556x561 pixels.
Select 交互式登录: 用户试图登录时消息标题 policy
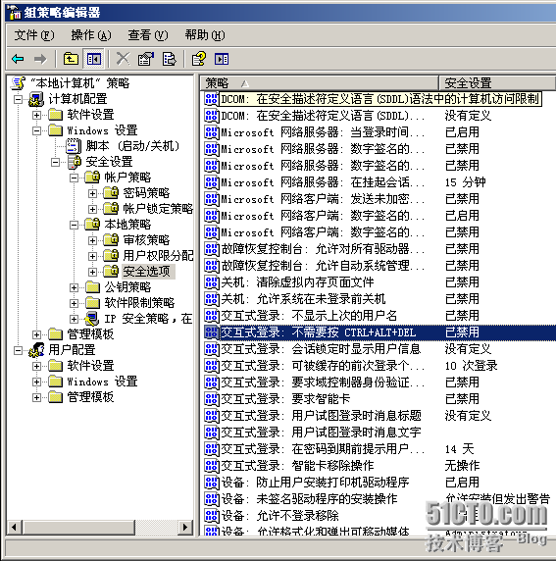(321, 416)
